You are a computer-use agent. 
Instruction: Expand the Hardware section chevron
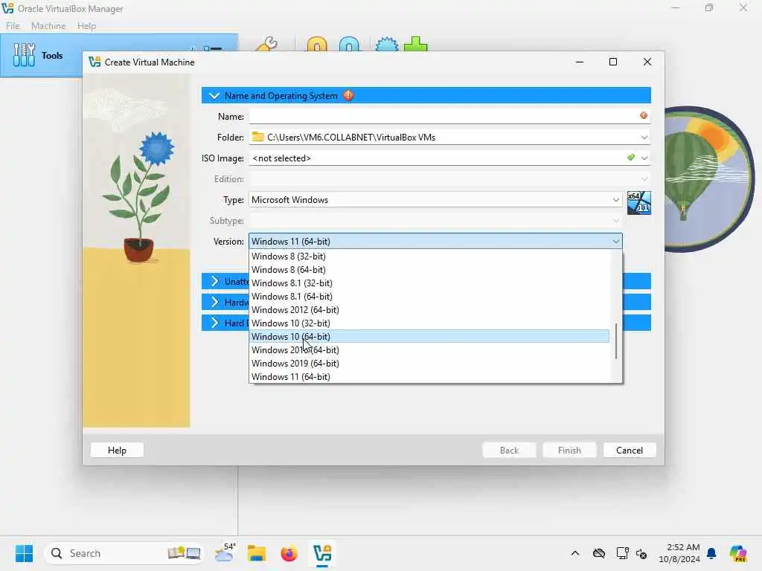215,302
